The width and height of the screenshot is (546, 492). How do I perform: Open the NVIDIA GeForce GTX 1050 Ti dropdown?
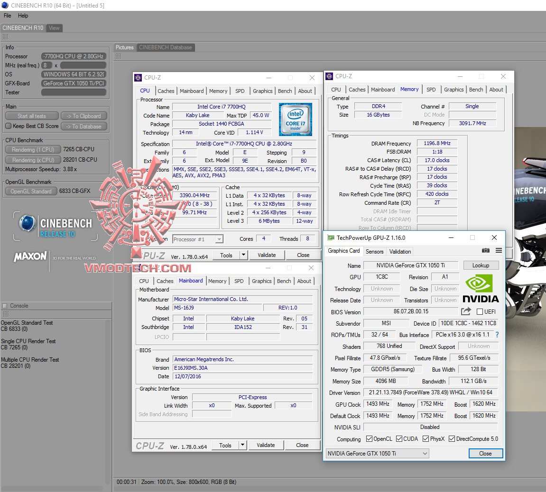click(378, 454)
